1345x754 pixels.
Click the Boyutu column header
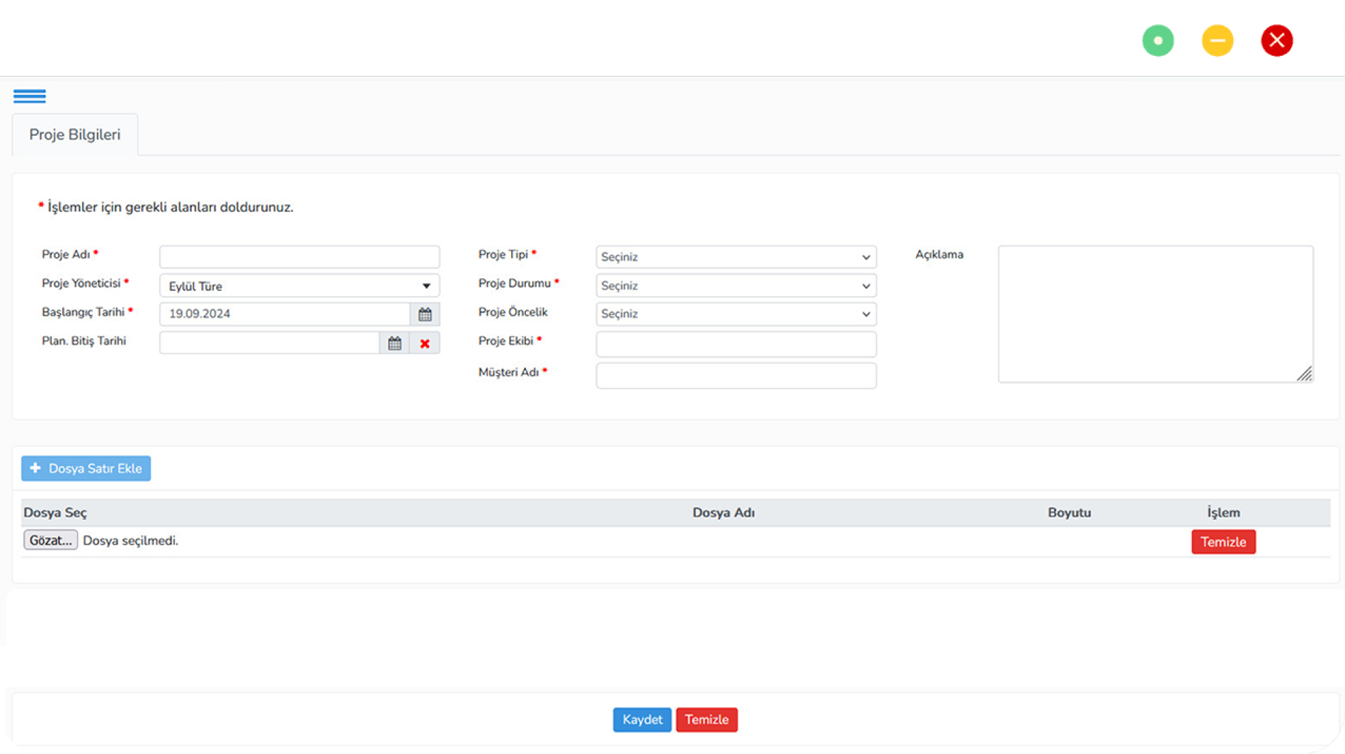(1069, 513)
